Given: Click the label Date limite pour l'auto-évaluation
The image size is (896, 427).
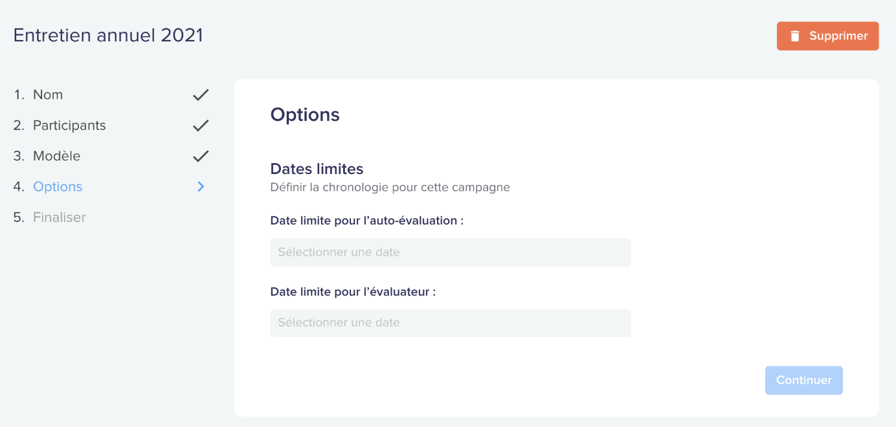Looking at the screenshot, I should (367, 221).
